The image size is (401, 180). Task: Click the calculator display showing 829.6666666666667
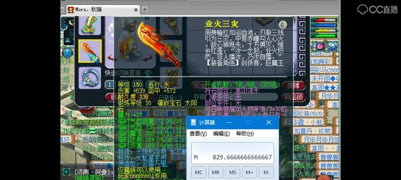(x=233, y=153)
